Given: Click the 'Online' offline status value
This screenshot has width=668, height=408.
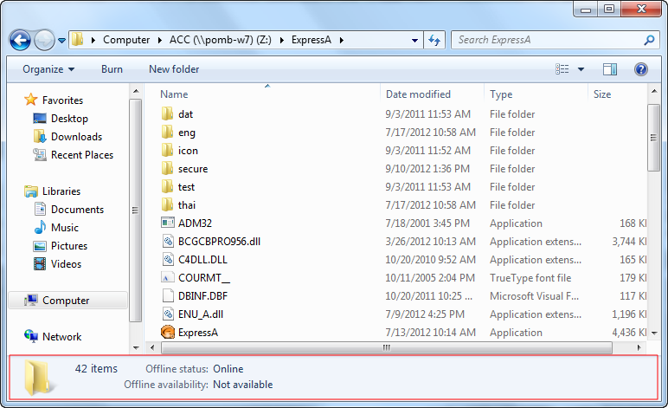Looking at the screenshot, I should [x=228, y=369].
